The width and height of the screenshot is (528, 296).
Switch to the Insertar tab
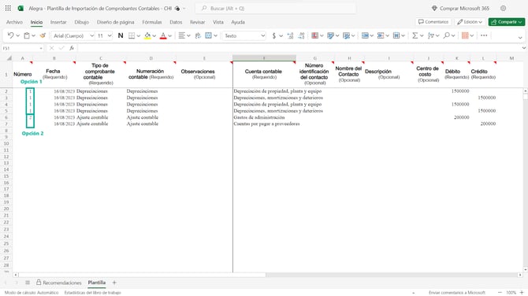click(58, 22)
